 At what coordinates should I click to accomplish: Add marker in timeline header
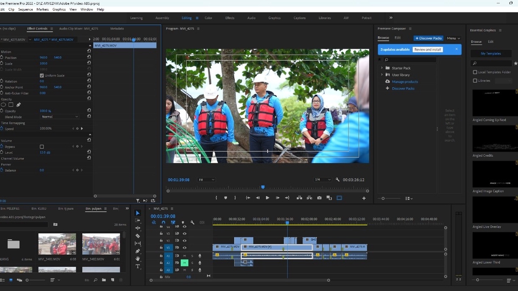click(183, 223)
